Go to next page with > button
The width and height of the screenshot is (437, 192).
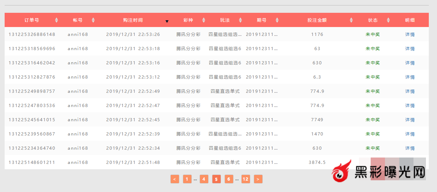click(x=258, y=179)
